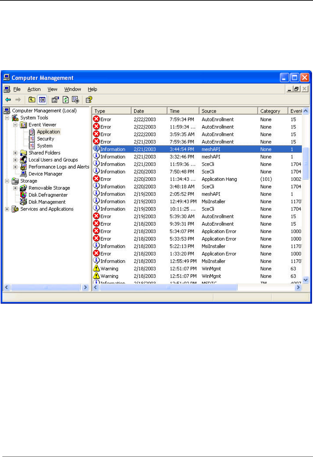Click the Disk Defragmenter tree icon
This screenshot has height=457, width=313.
24,195
